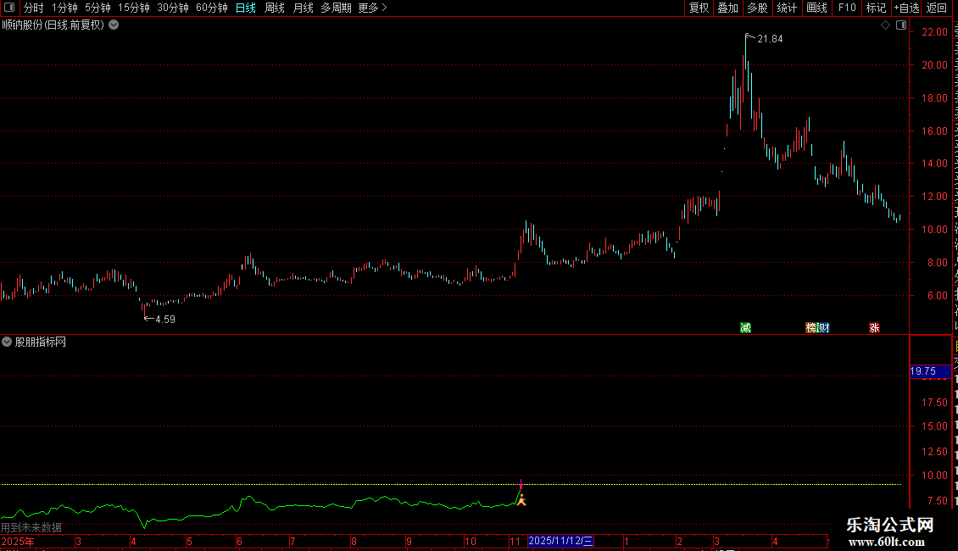The width and height of the screenshot is (958, 551).
Task: Click the 用到未来数据 warning text
Action: click(x=31, y=527)
